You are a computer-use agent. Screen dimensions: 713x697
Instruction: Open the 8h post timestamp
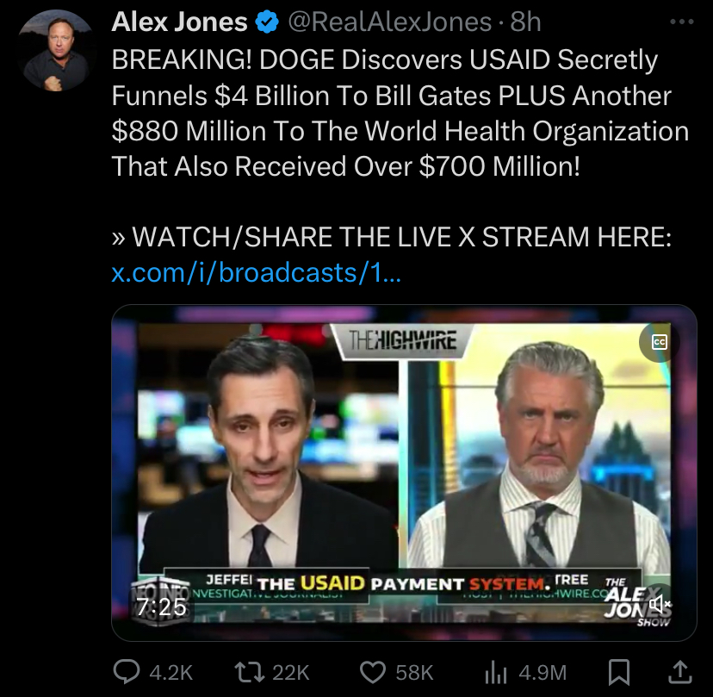(x=525, y=22)
